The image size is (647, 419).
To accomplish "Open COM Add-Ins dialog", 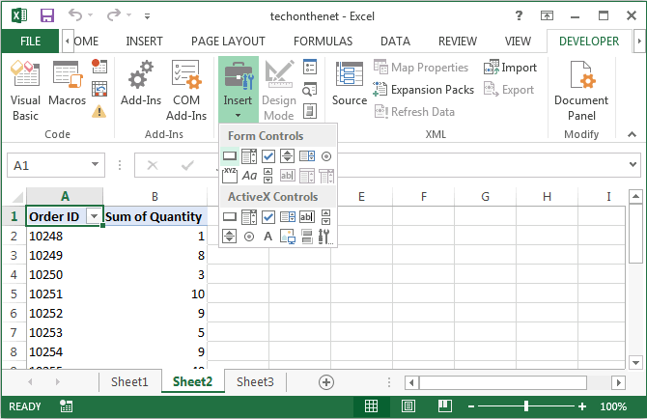I will tap(186, 91).
